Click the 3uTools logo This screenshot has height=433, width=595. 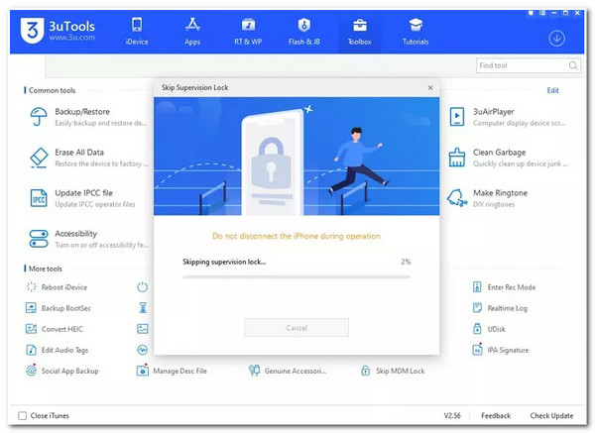(x=33, y=30)
